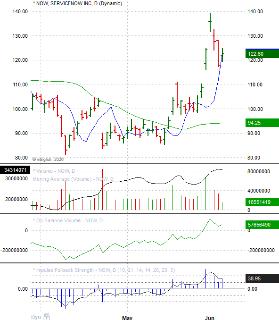Screen dimensions: 279x320
Task: Click the 16551419 volume value label
Action: point(262,202)
